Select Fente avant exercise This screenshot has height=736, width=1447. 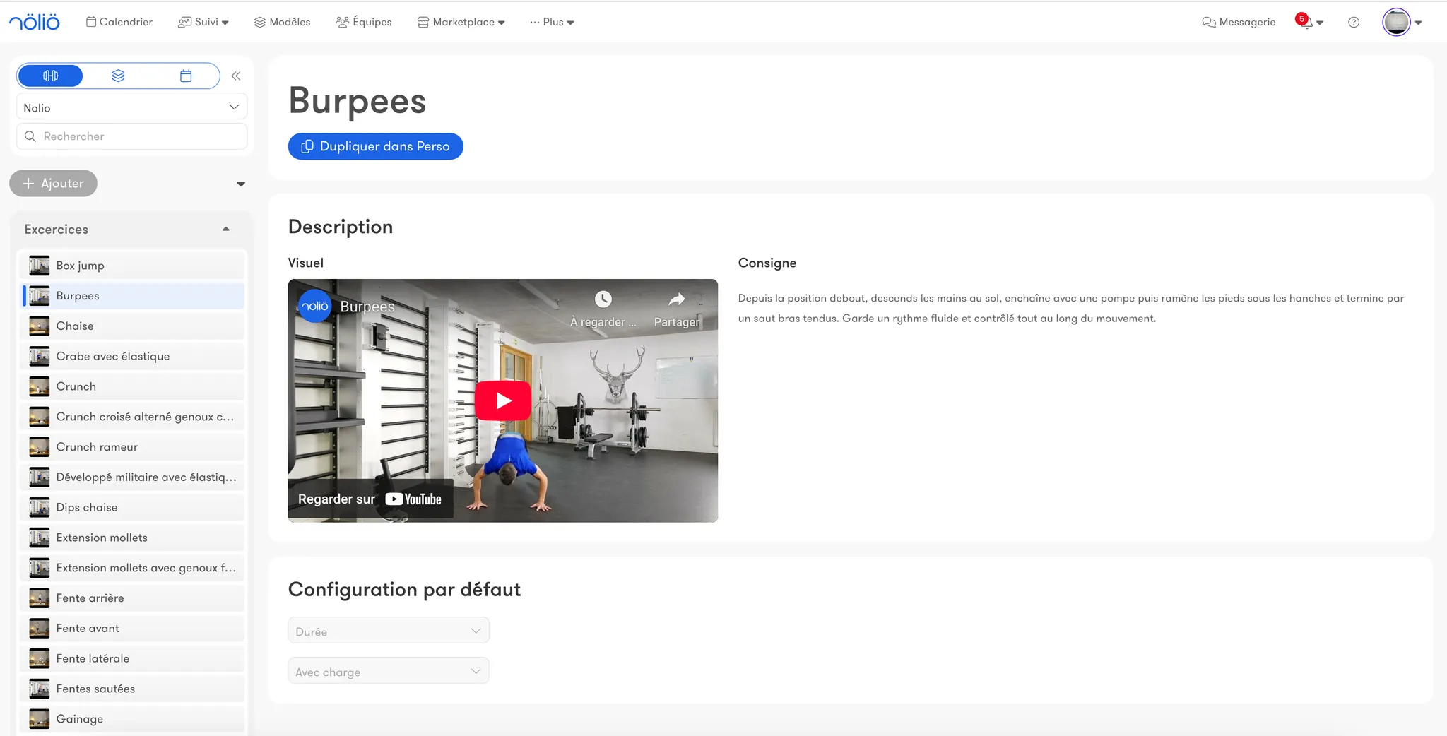[x=134, y=628]
